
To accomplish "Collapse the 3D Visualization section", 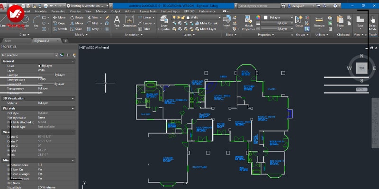I will pyautogui.click(x=73, y=98).
